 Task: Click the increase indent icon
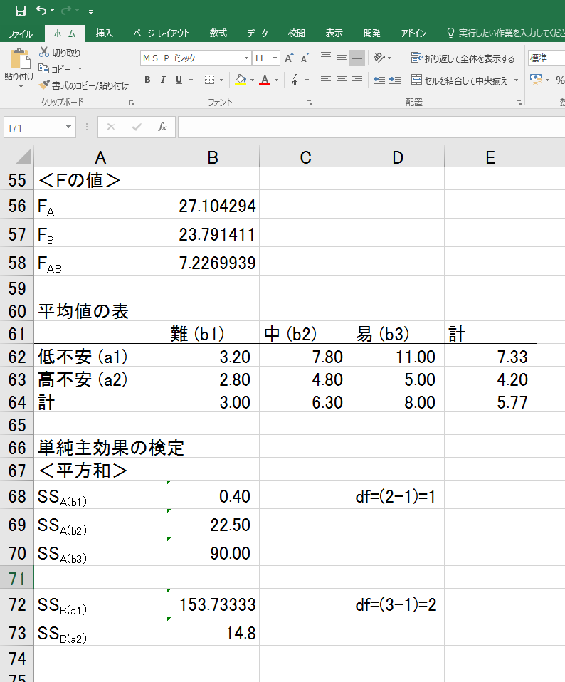point(395,80)
